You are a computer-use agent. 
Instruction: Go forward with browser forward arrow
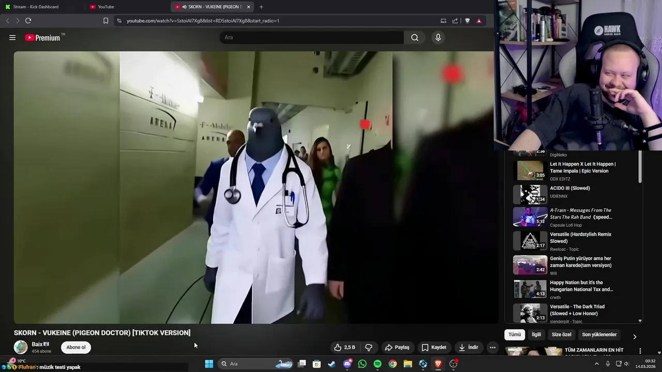point(18,21)
